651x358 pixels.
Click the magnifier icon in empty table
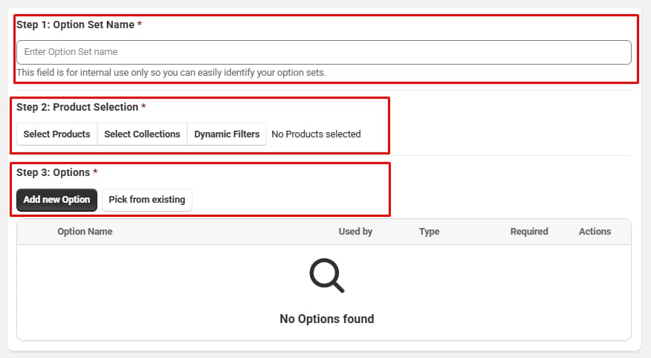(x=327, y=276)
